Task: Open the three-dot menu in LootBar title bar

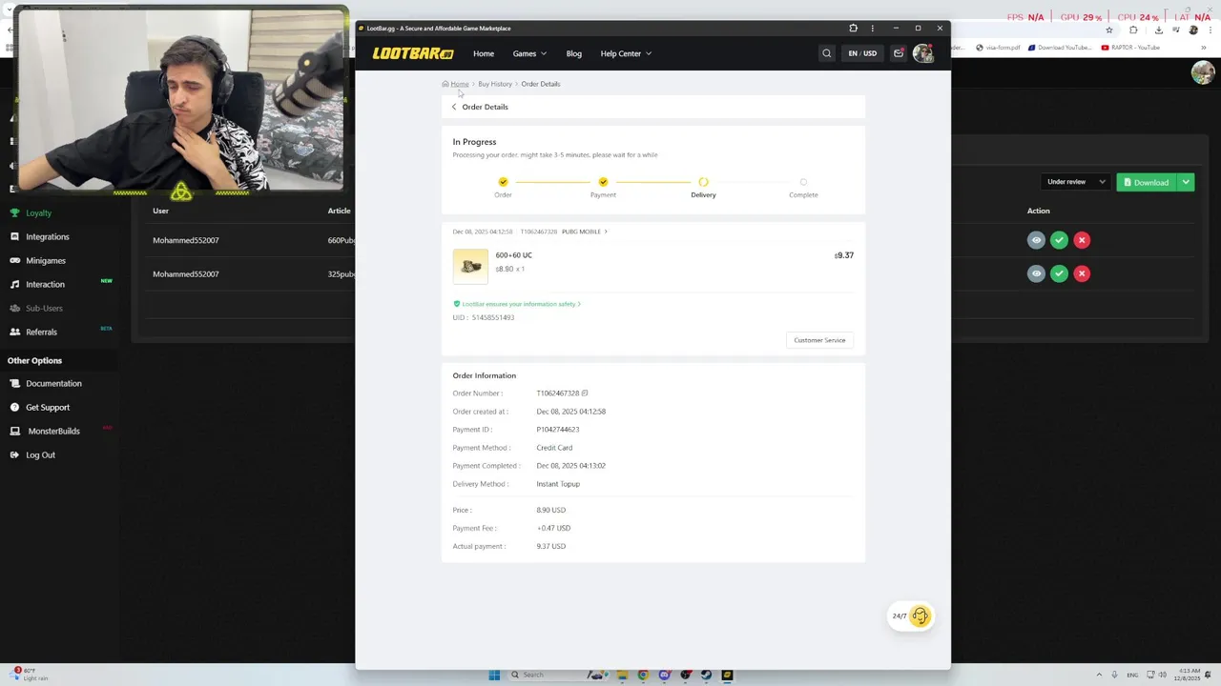Action: point(872,29)
